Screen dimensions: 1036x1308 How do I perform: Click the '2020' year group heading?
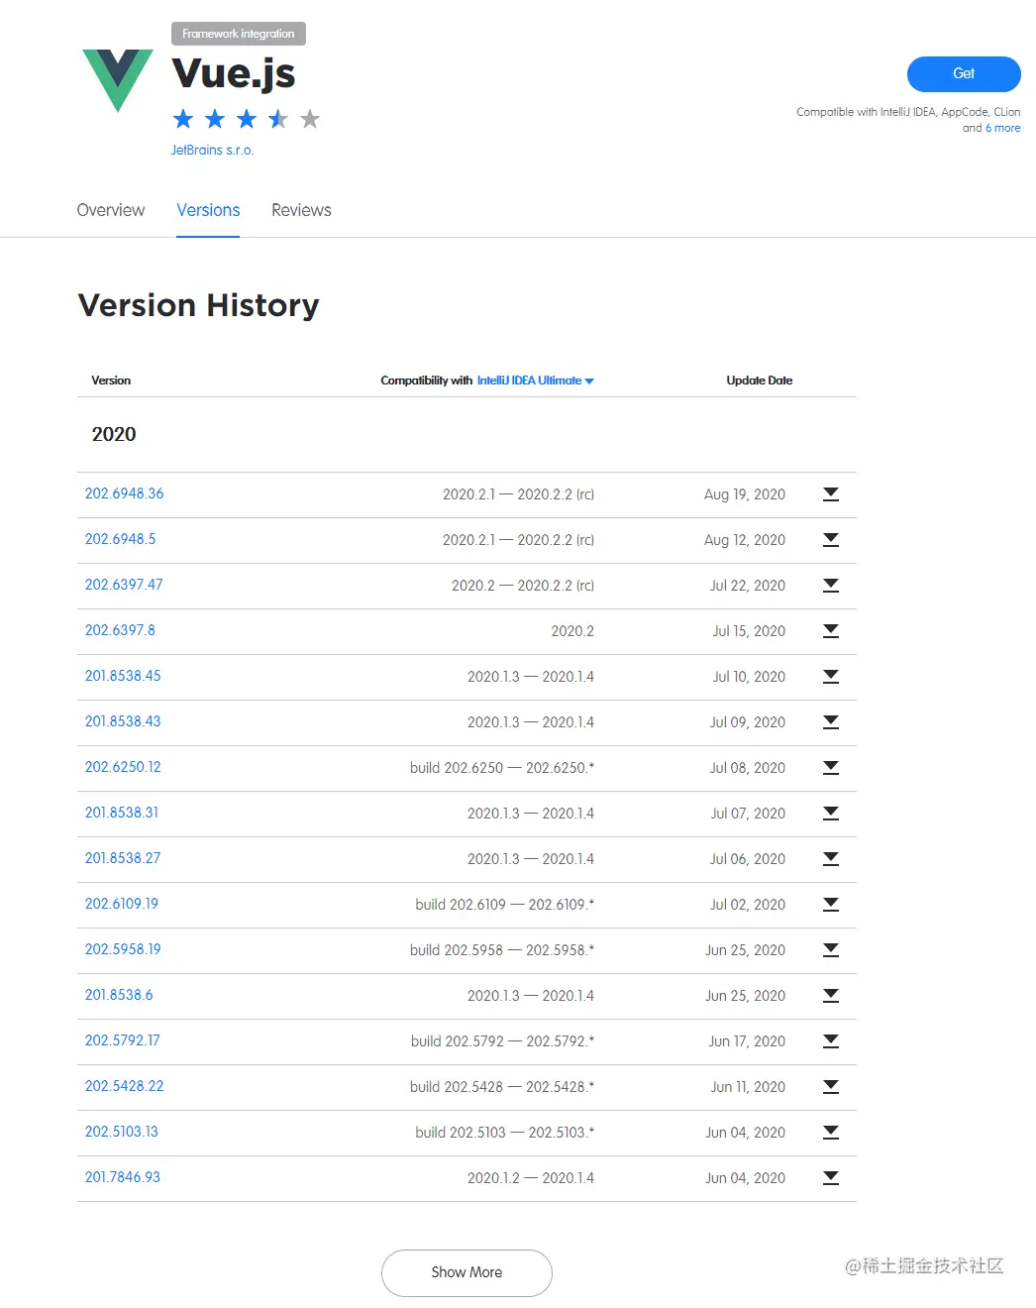click(x=114, y=434)
